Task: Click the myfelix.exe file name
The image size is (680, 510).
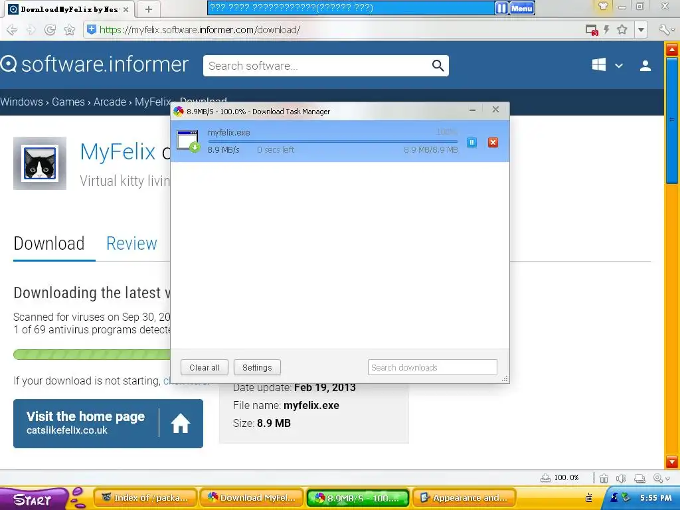Action: [228, 132]
